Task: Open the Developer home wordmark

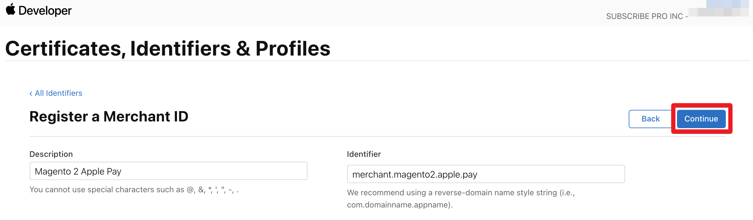Action: [45, 11]
